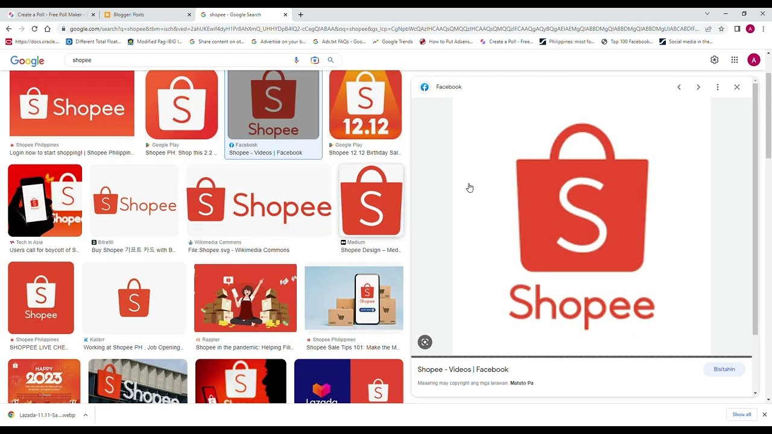Open the Ads.txt FAQs bookmark
Image resolution: width=772 pixels, height=434 pixels.
(340, 42)
